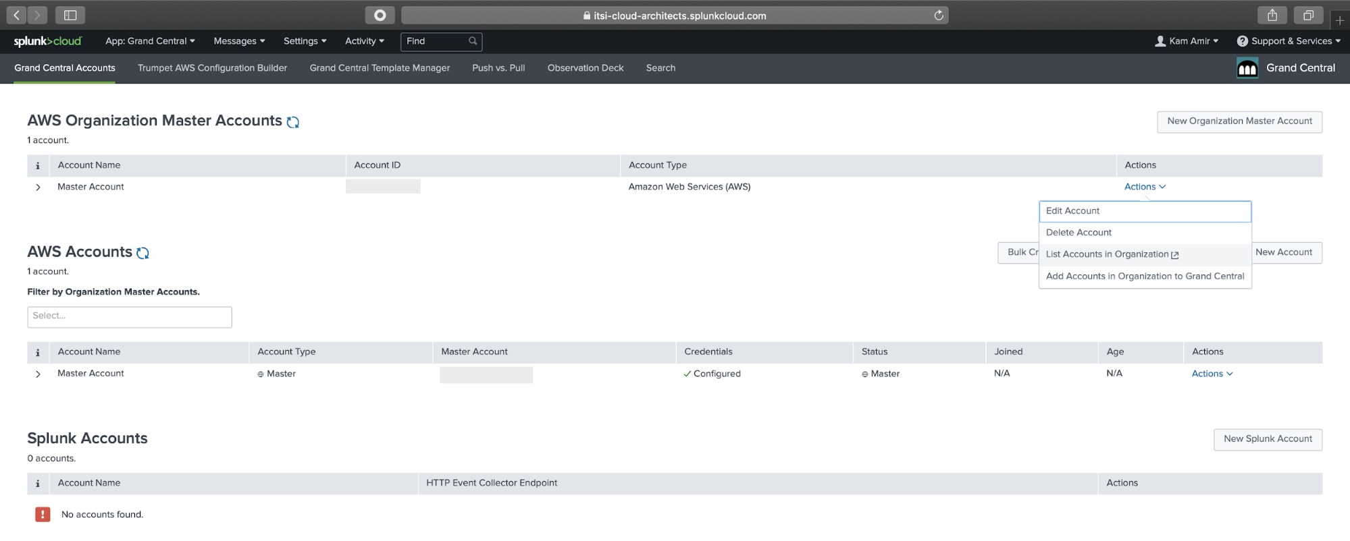Viewport: 1350px width, 541px height.
Task: Click the Configured credentials status cell
Action: pyautogui.click(x=712, y=374)
